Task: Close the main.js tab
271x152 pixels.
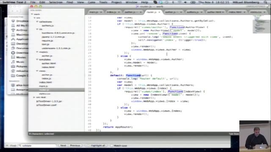Action: pos(101,12)
